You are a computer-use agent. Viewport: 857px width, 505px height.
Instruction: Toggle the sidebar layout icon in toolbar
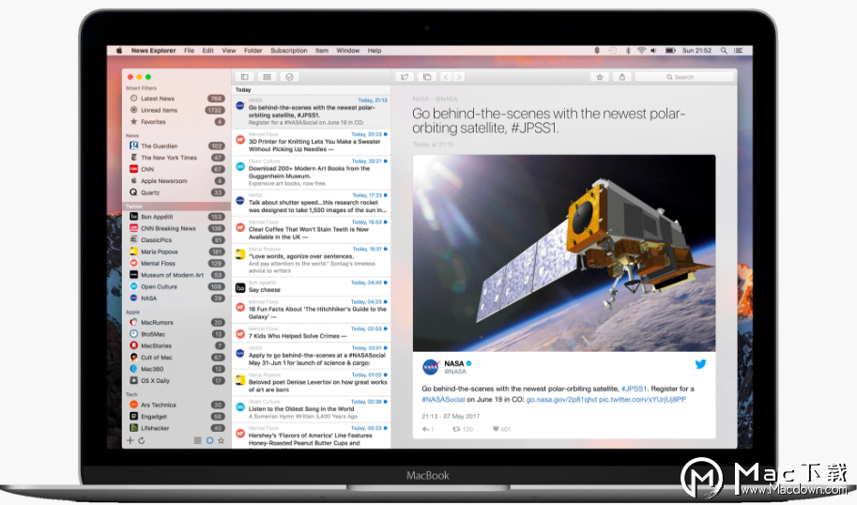pos(245,77)
